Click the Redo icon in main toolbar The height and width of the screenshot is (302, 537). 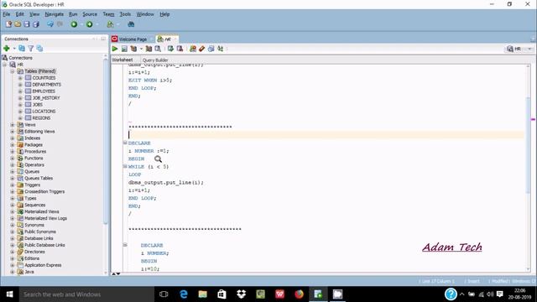coord(60,24)
